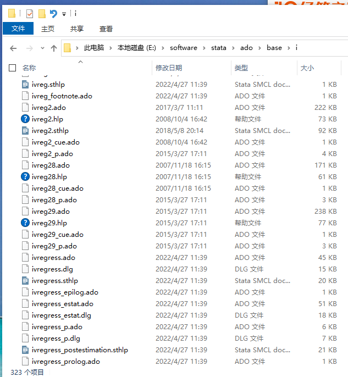This screenshot has height=377, width=348.
Task: Select ivregress_postestimation.sthlp document icon
Action: [25, 350]
